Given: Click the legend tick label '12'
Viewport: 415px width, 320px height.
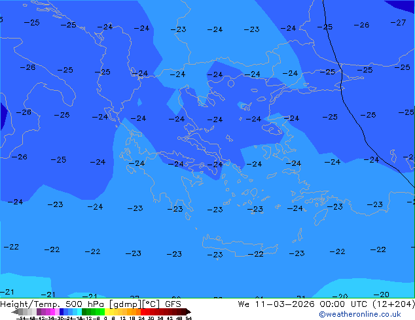Looking at the screenshot, I should [123, 318].
